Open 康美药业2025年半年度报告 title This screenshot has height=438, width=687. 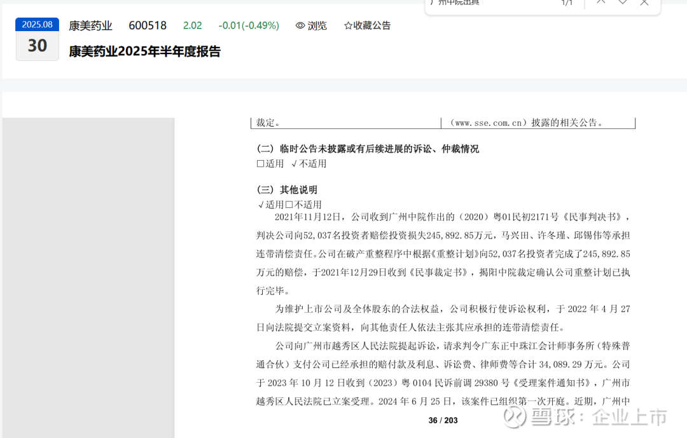(x=144, y=51)
